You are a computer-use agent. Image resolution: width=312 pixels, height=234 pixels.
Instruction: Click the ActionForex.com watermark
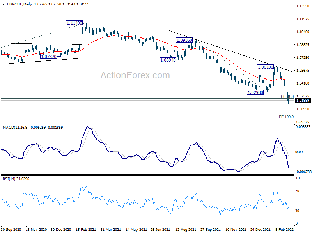coord(135,75)
